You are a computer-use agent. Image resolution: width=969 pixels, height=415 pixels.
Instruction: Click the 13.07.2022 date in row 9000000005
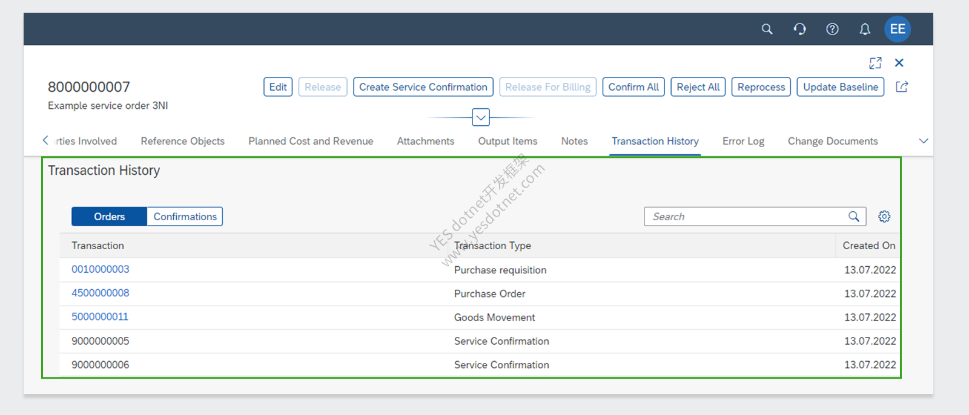click(x=870, y=341)
